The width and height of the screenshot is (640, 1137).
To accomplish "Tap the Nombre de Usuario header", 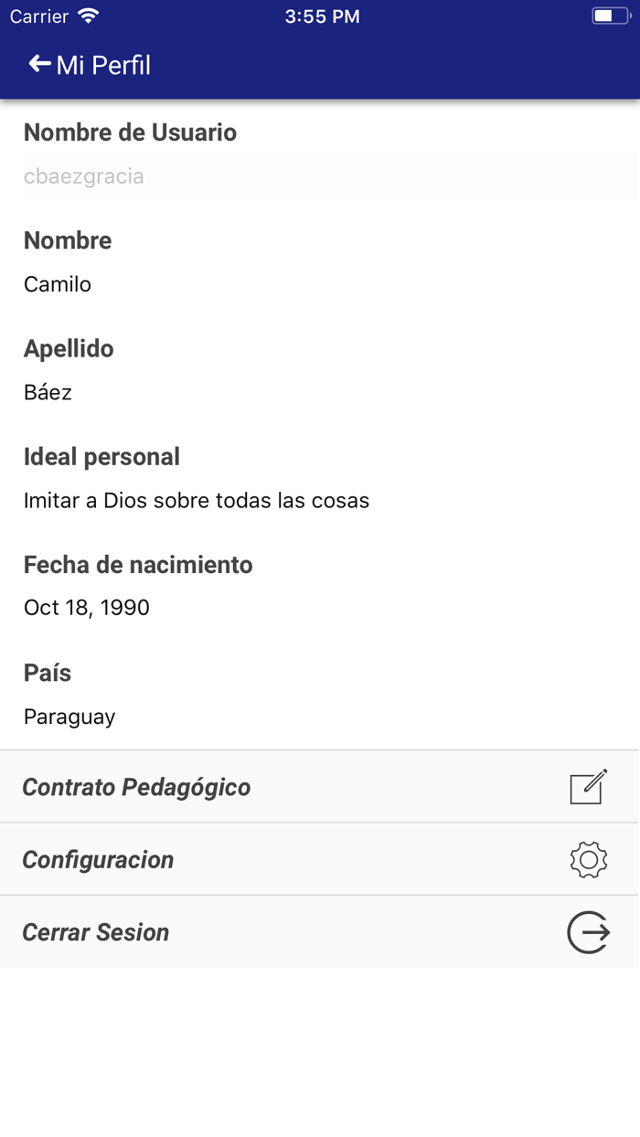I will (130, 132).
